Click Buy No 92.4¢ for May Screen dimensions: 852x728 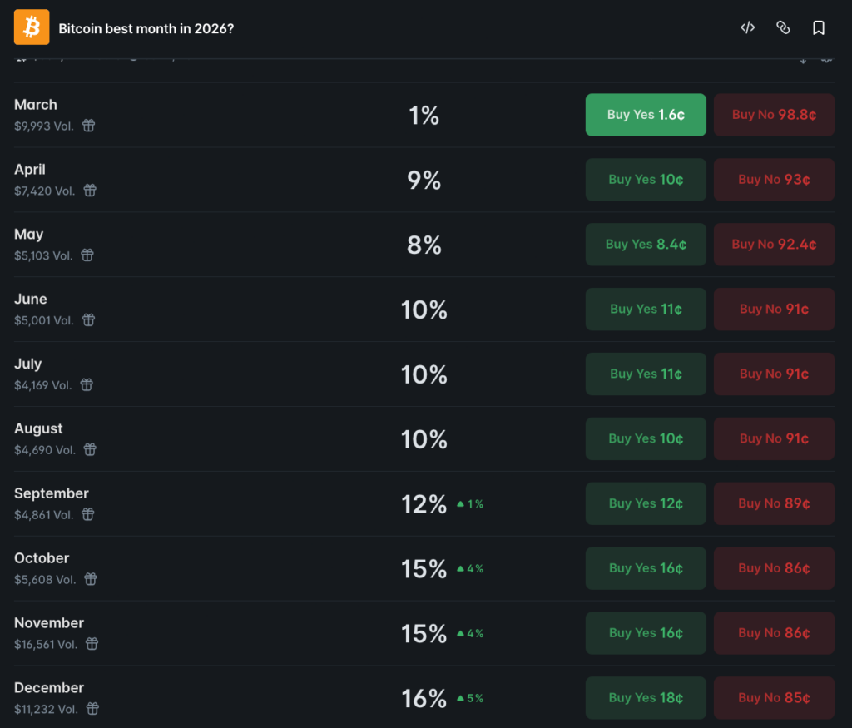(774, 244)
